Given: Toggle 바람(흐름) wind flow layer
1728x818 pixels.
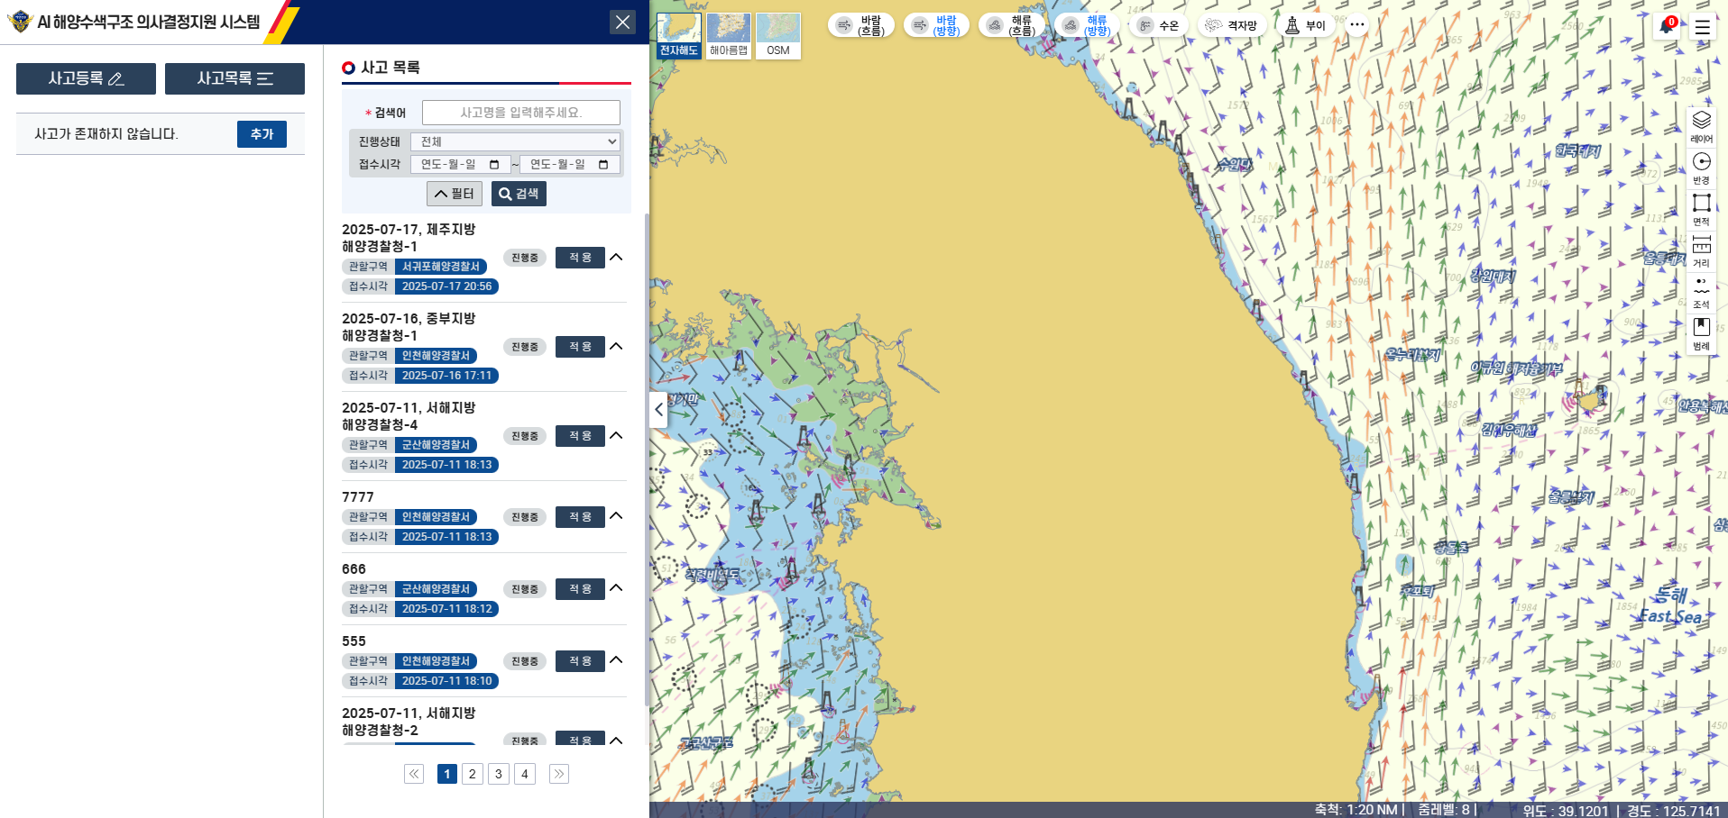Looking at the screenshot, I should pos(860,25).
